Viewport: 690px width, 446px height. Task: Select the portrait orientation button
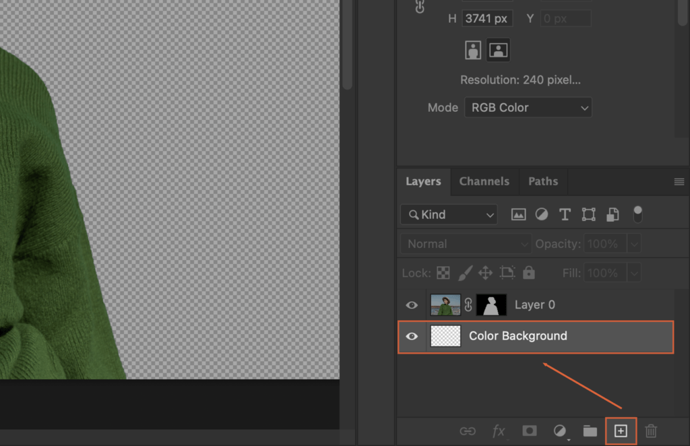[x=474, y=49]
